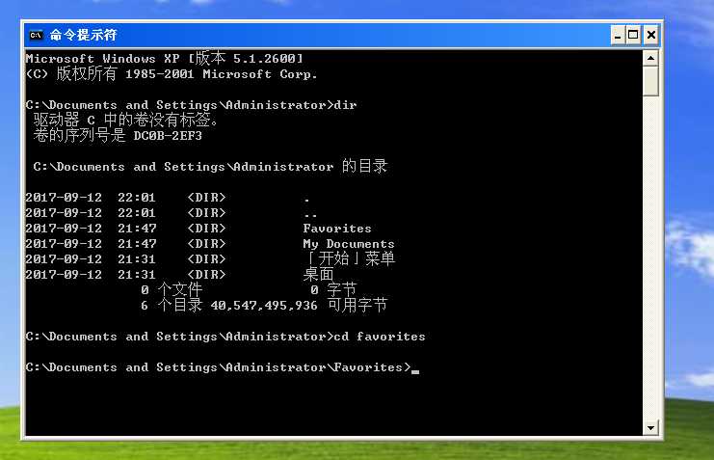
Task: Click the 桌面 directory entry
Action: coord(318,274)
